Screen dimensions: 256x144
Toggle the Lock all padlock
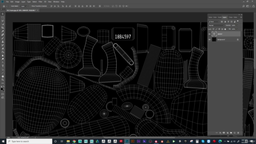[x=225, y=29]
